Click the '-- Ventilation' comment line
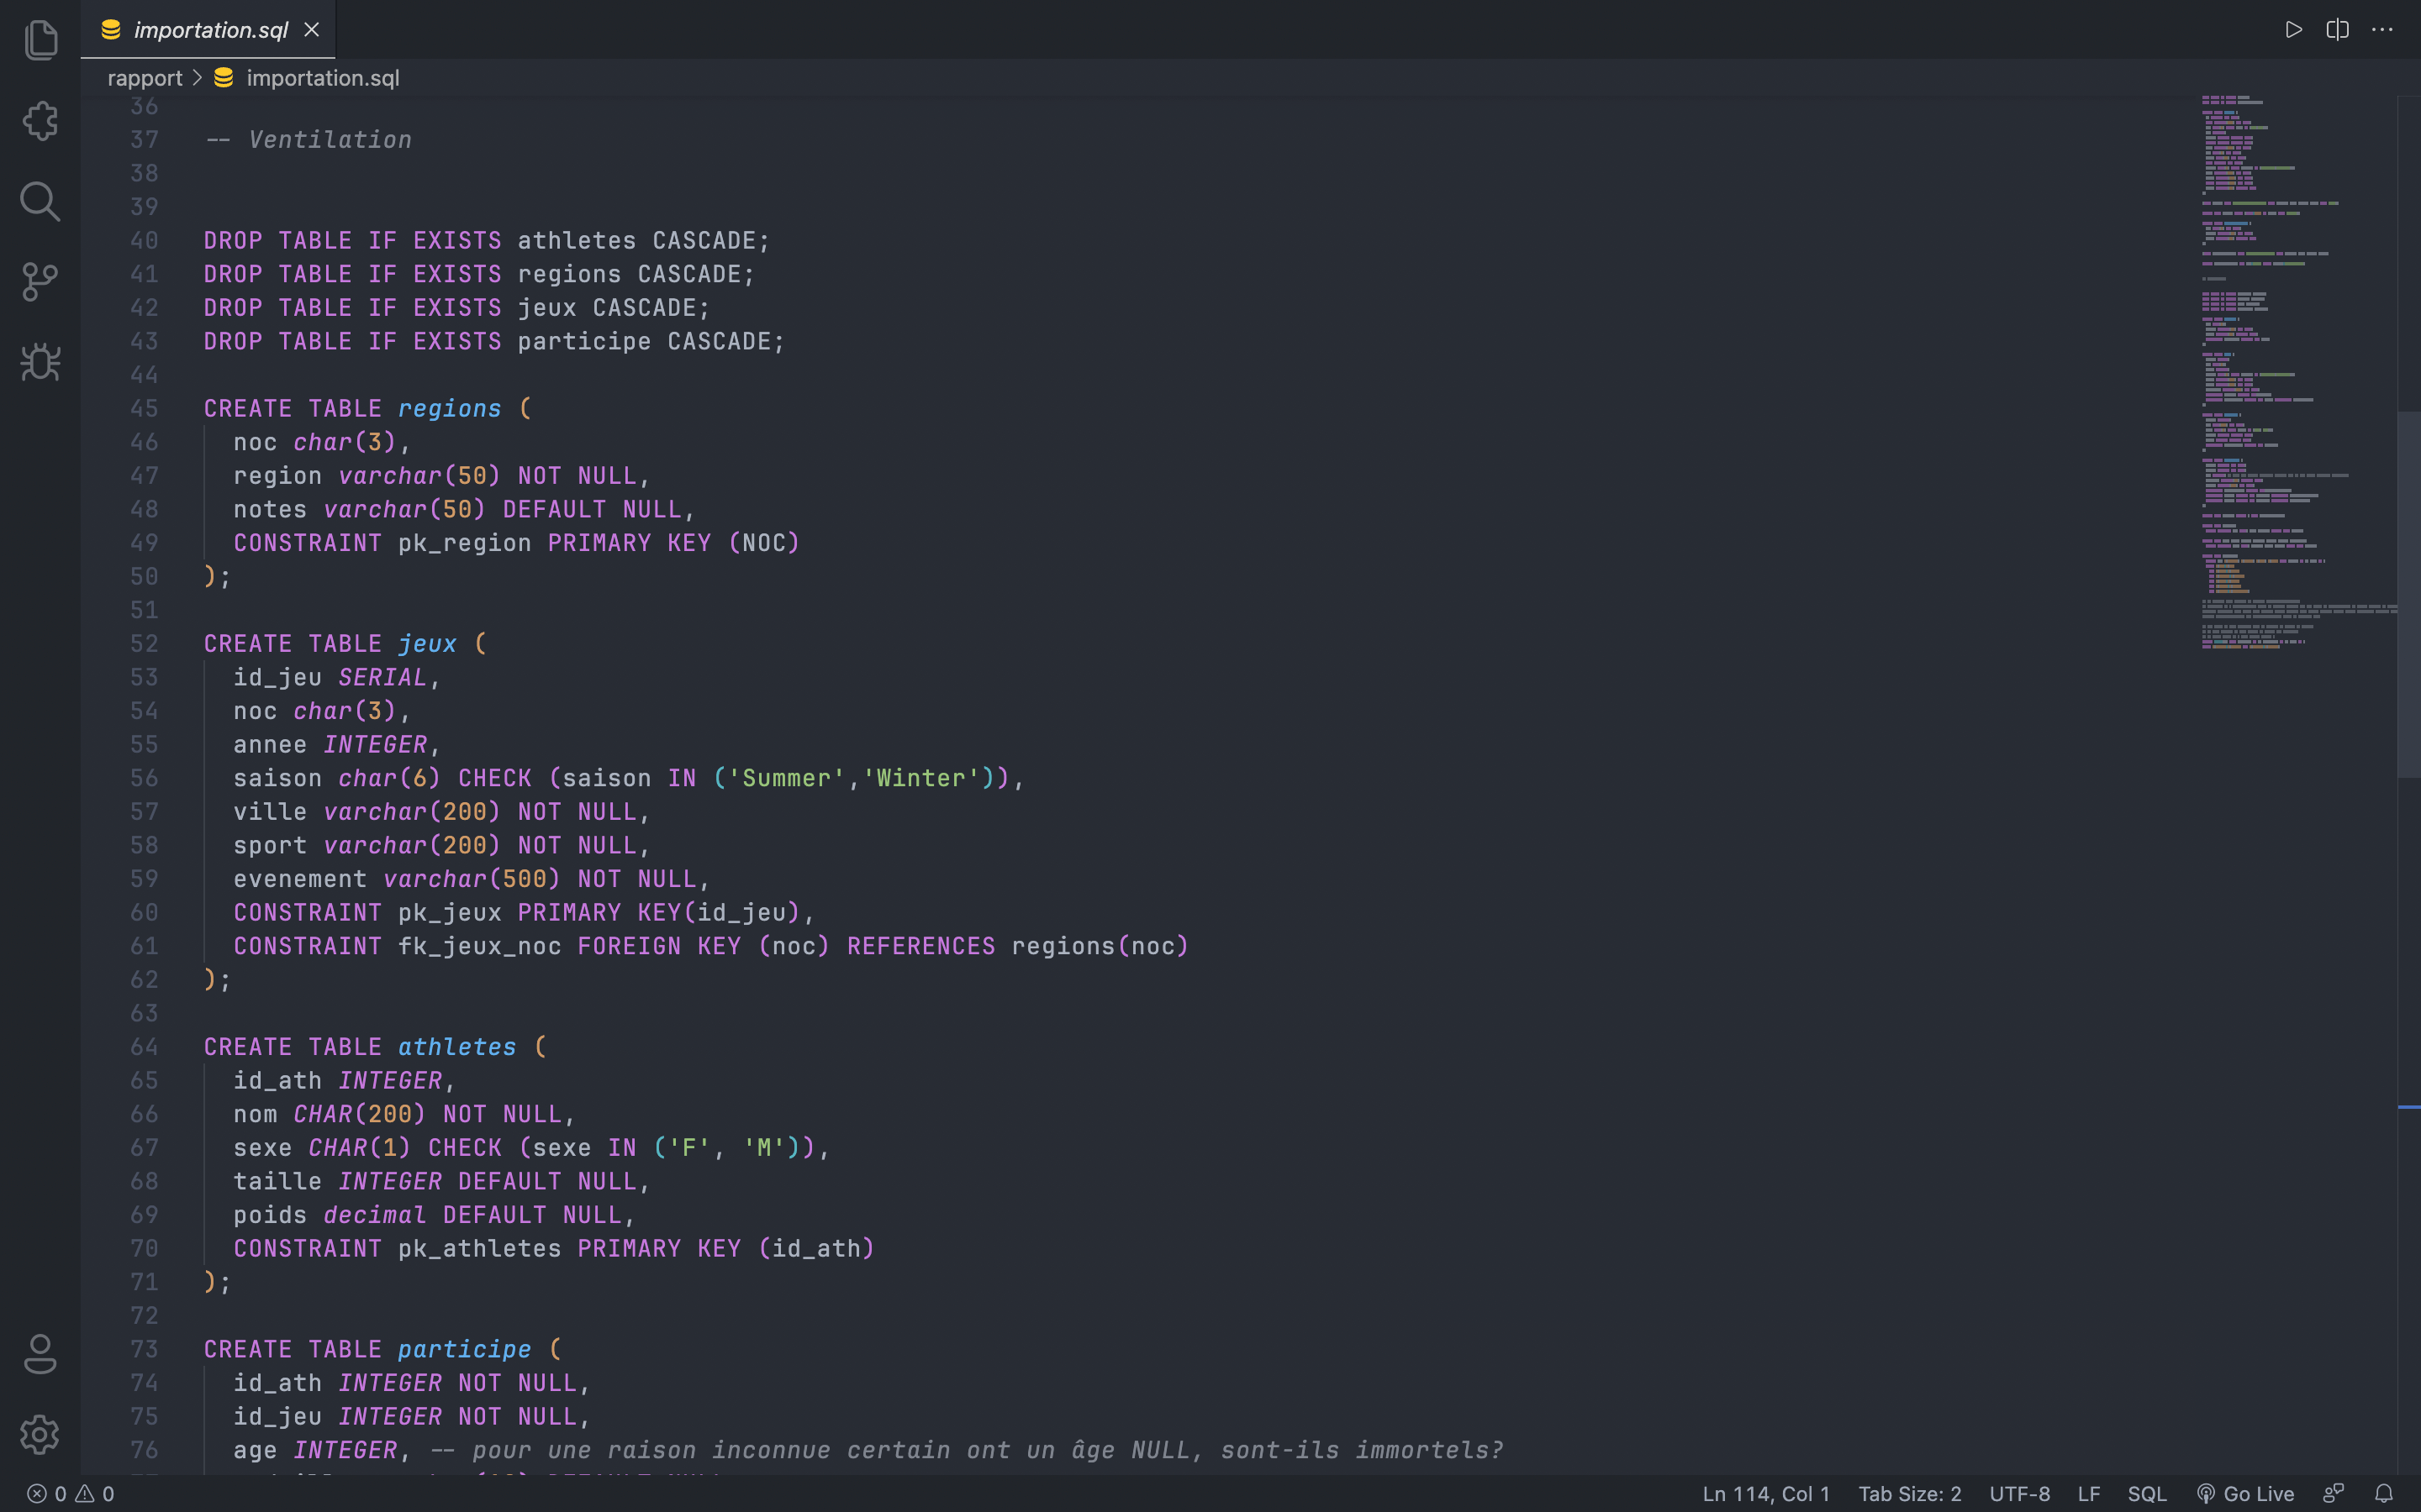The width and height of the screenshot is (2421, 1512). [309, 140]
